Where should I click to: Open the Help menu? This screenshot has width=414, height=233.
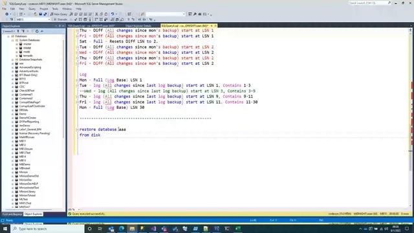click(x=79, y=8)
